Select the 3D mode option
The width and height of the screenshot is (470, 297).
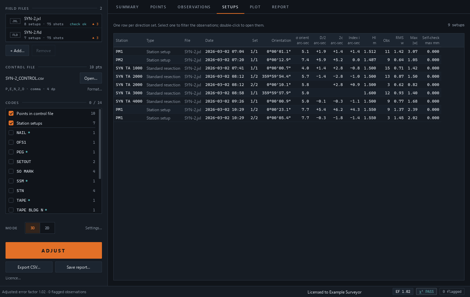pos(33,228)
